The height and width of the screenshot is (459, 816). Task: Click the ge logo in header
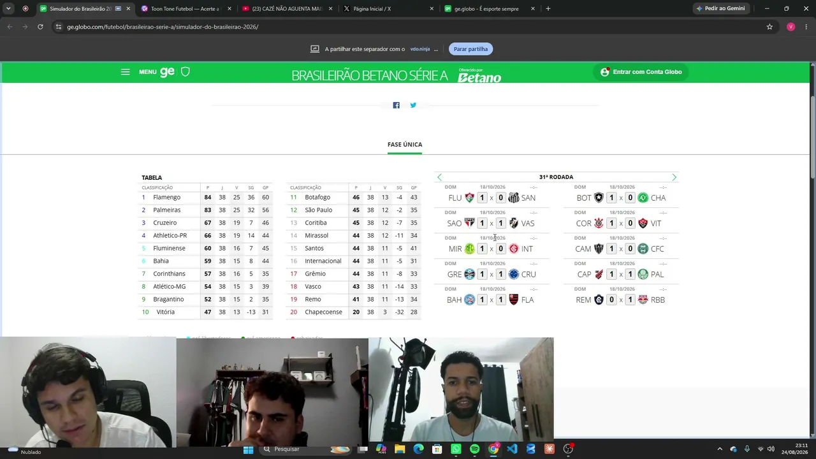click(168, 72)
